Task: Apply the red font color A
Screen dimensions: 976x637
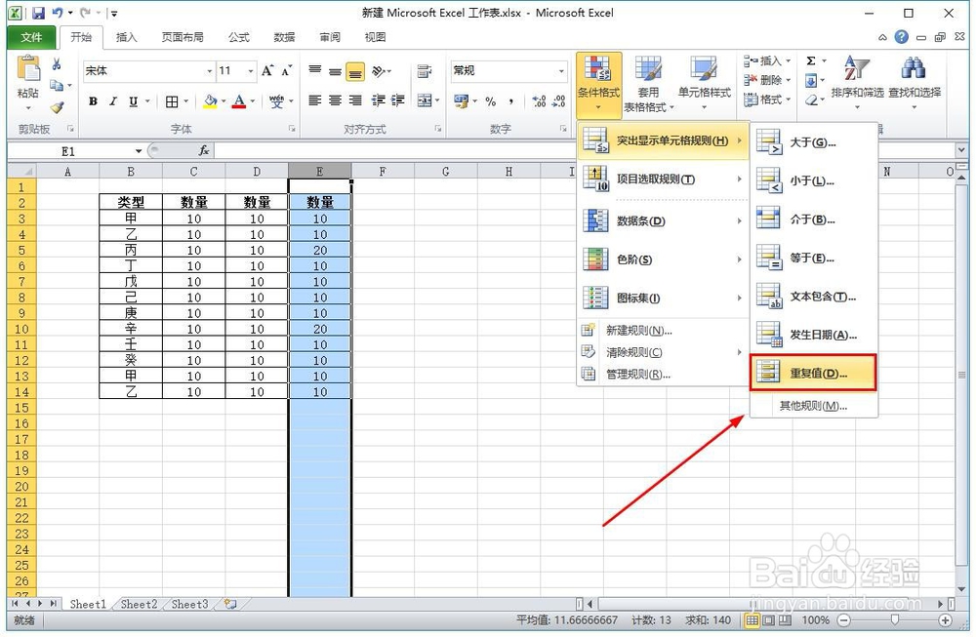Action: [x=239, y=101]
